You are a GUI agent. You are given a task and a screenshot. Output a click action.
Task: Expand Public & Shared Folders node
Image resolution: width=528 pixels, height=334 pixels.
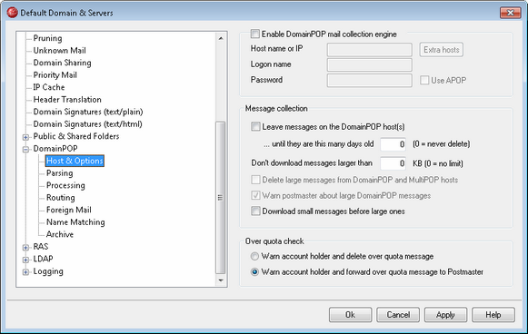pos(25,137)
